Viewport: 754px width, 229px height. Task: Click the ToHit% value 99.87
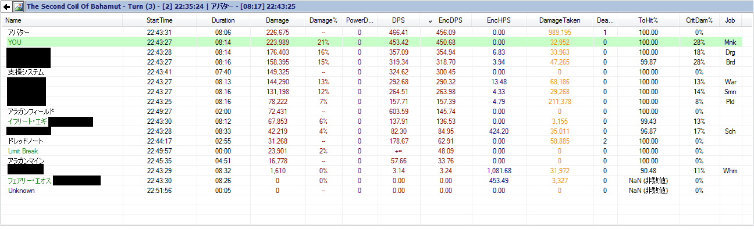(648, 62)
